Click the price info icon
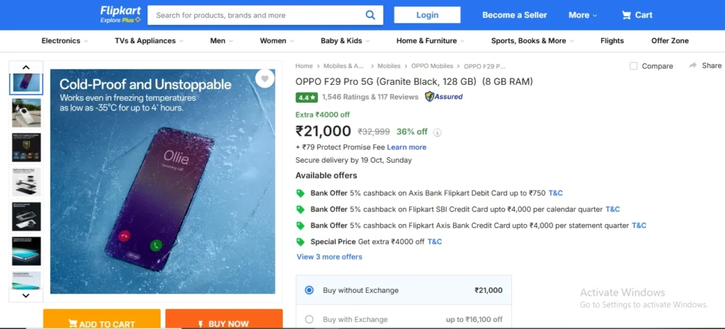The height and width of the screenshot is (329, 725). [x=438, y=132]
